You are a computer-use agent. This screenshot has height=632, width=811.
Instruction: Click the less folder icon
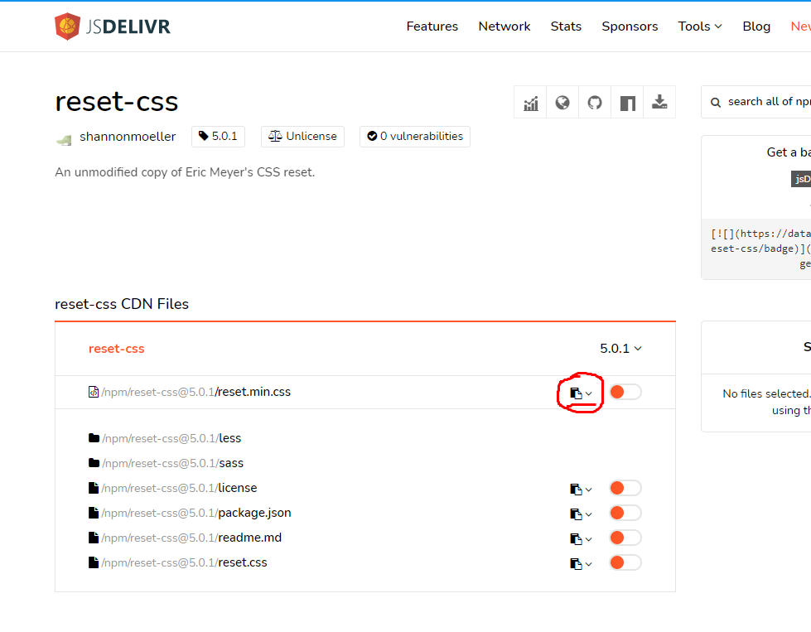[94, 438]
